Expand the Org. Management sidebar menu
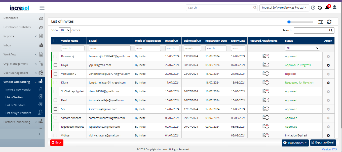 click(x=22, y=64)
